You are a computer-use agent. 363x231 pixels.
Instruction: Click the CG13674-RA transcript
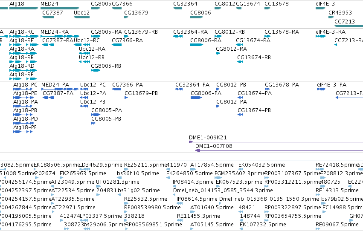(x=240, y=45)
